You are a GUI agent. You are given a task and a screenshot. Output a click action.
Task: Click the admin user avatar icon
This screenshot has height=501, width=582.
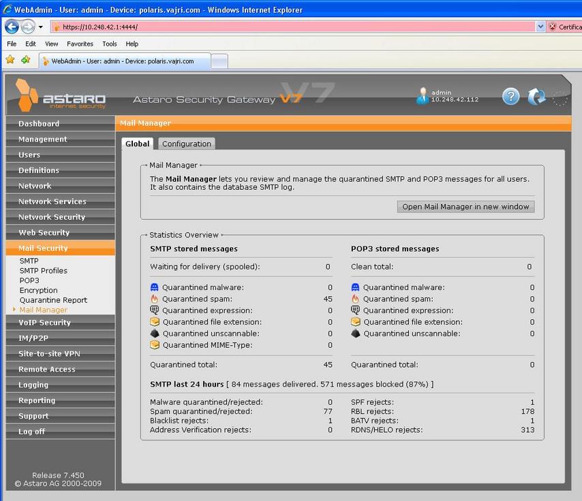tap(423, 96)
